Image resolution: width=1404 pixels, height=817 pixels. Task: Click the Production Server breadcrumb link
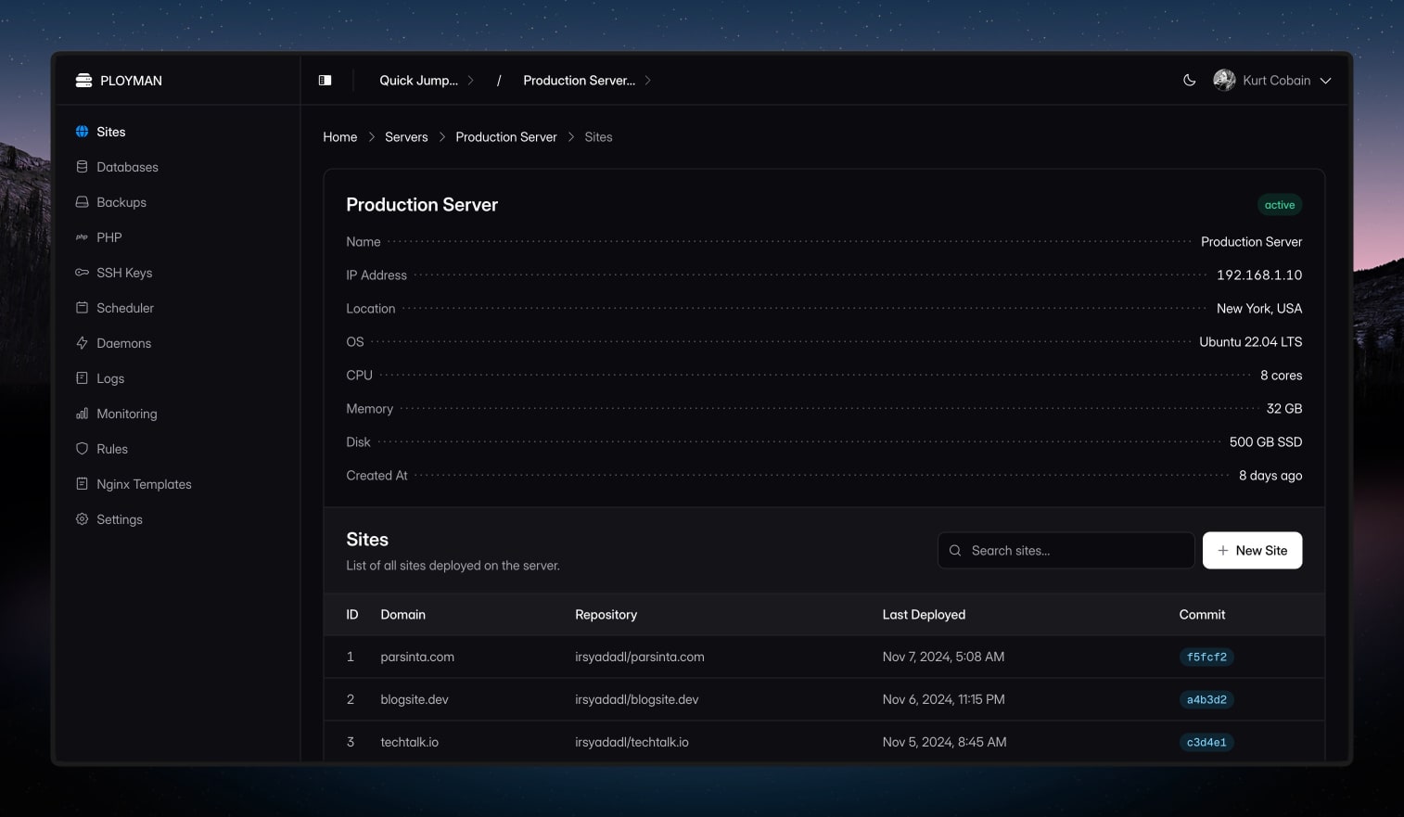tap(506, 137)
